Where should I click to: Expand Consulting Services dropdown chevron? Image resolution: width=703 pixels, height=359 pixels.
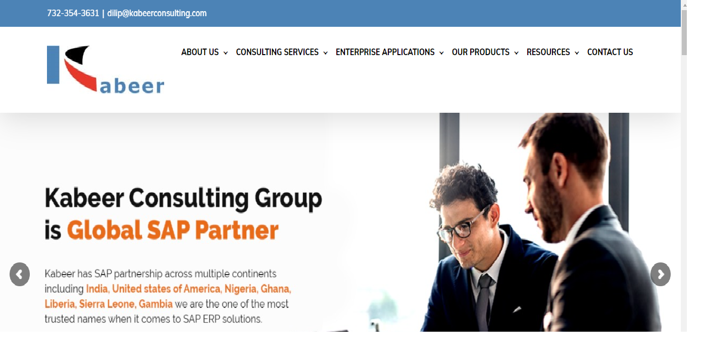pyautogui.click(x=325, y=53)
